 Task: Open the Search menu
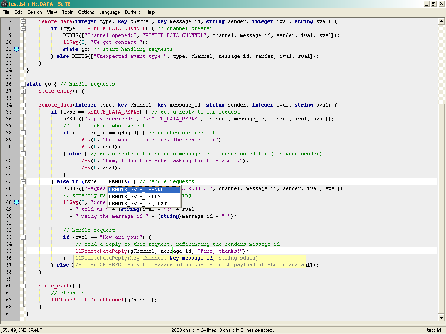(x=35, y=12)
